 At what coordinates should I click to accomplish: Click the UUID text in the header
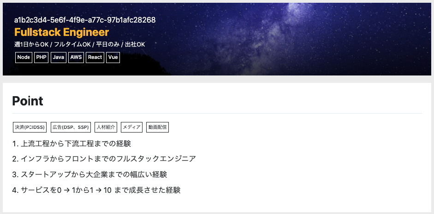[x=85, y=20]
